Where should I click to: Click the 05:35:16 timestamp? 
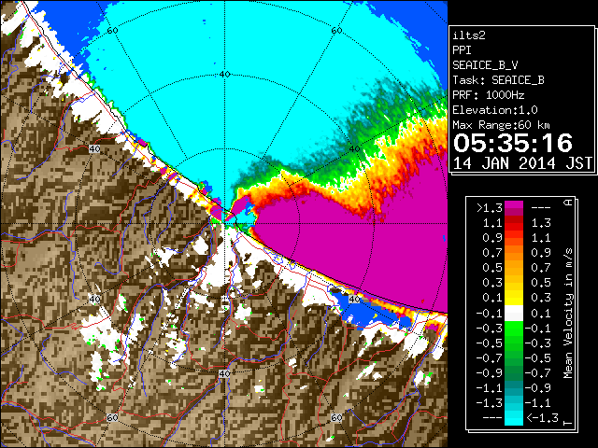513,143
